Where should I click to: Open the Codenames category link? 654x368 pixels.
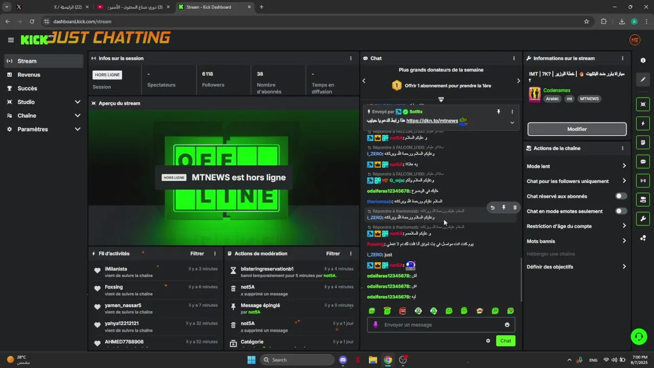[556, 90]
